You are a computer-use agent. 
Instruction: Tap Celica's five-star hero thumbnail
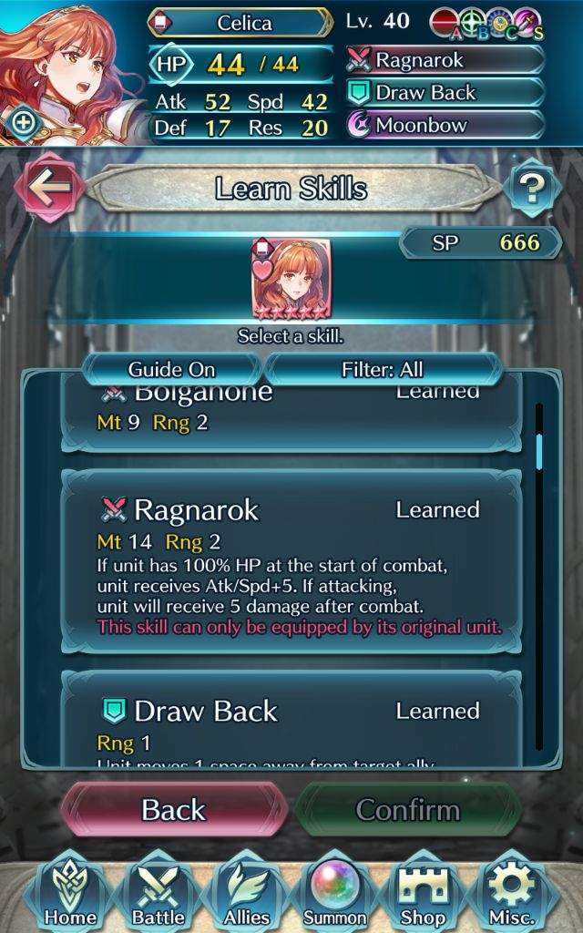click(x=291, y=279)
